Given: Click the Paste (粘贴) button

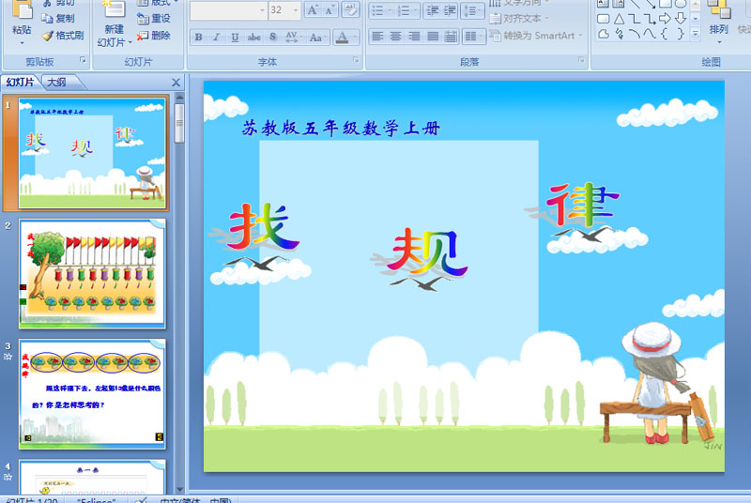Looking at the screenshot, I should click(x=22, y=17).
